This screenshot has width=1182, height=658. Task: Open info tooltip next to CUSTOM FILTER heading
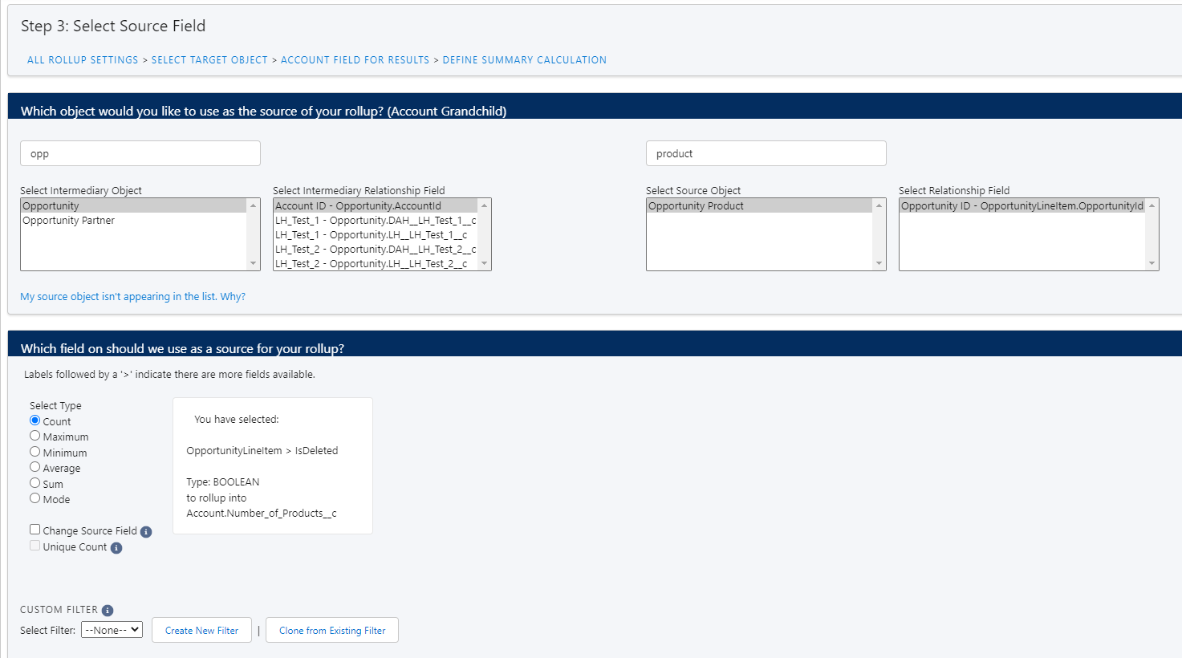click(x=108, y=610)
